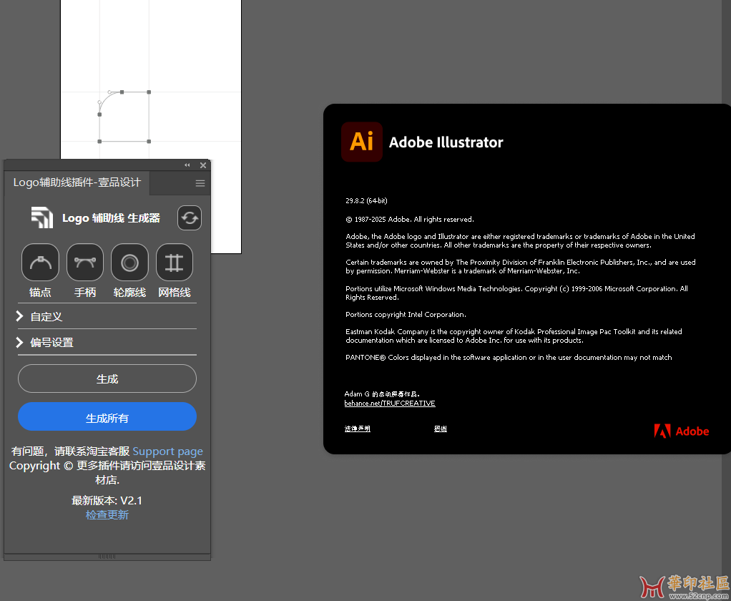Select the 轮廓线 outline icon
The height and width of the screenshot is (601, 731).
129,263
